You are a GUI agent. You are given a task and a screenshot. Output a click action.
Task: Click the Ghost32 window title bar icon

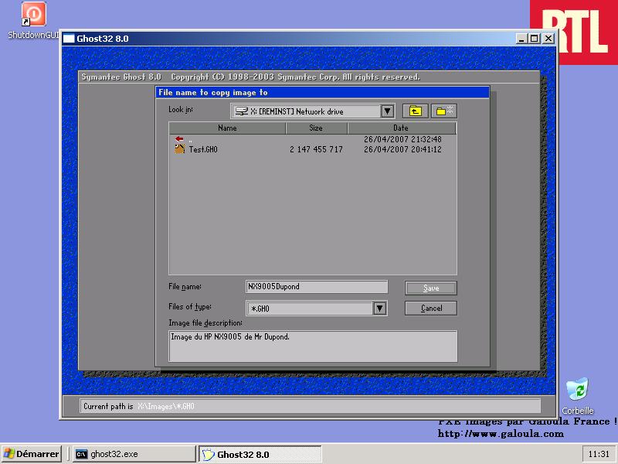(68, 39)
